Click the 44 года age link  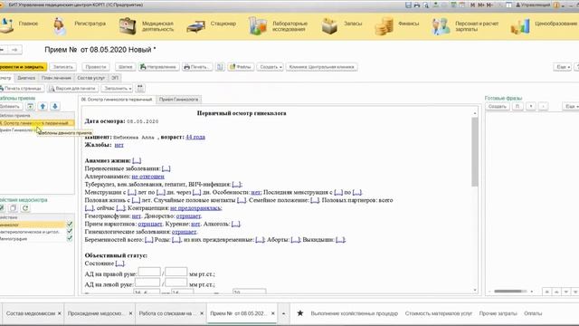coord(195,137)
